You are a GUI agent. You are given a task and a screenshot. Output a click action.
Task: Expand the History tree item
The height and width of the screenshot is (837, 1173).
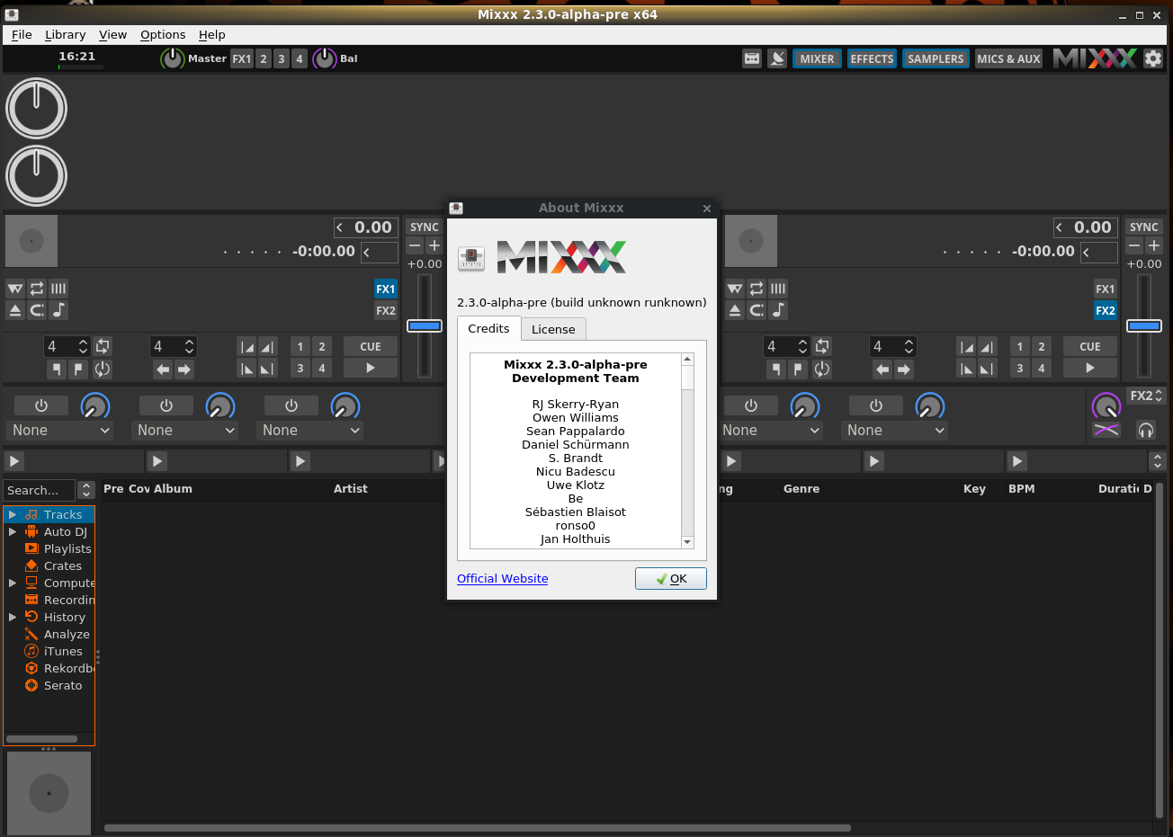point(13,618)
